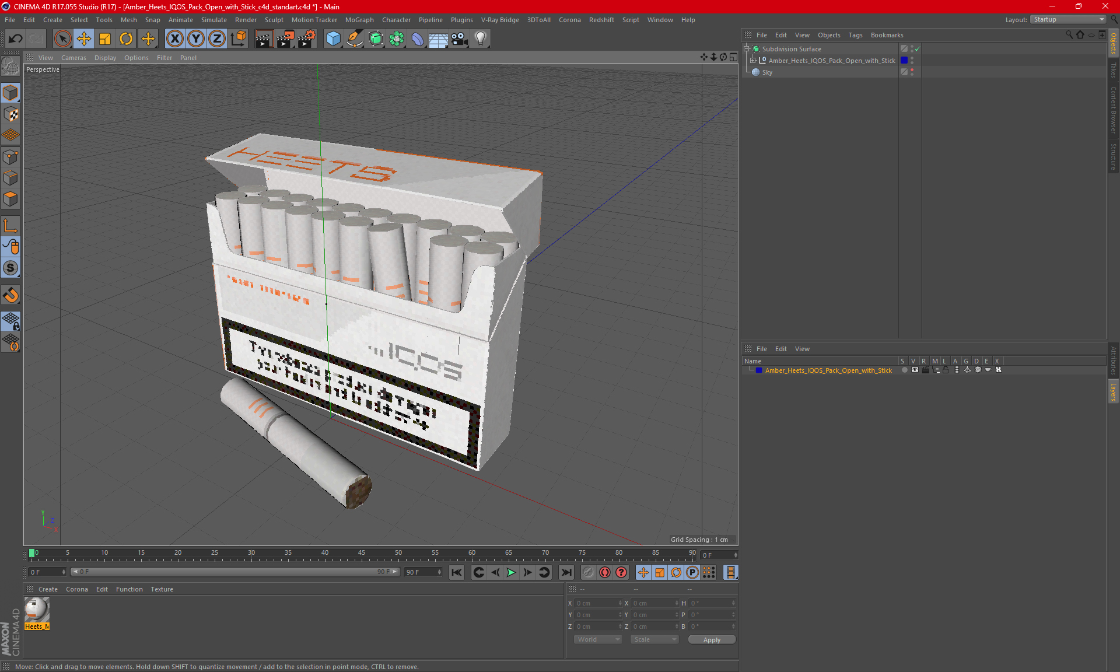The width and height of the screenshot is (1120, 672).
Task: Go to start of animation
Action: [457, 572]
